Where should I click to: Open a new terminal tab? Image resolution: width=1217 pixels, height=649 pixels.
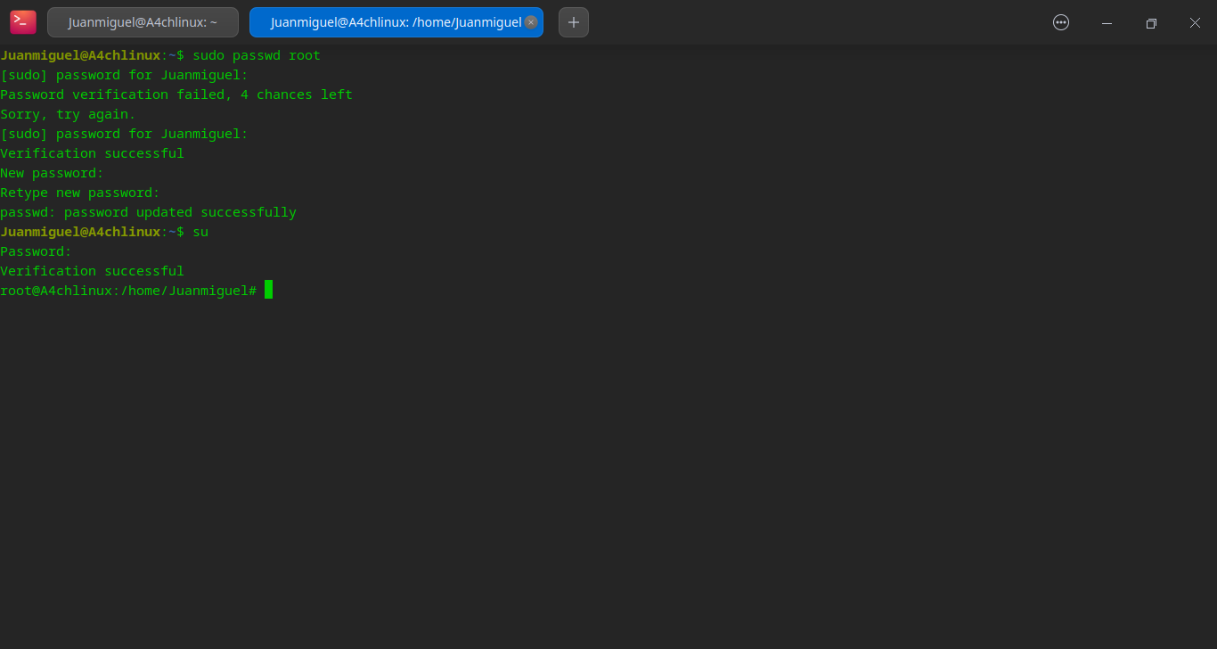pyautogui.click(x=574, y=22)
